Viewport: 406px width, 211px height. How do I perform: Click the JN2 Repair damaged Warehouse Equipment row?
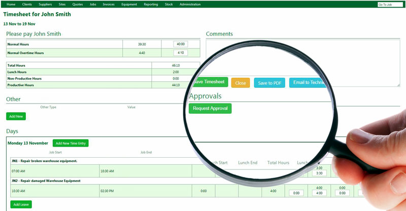click(x=46, y=181)
